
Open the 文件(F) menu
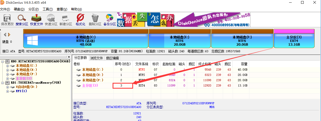coord(5,9)
